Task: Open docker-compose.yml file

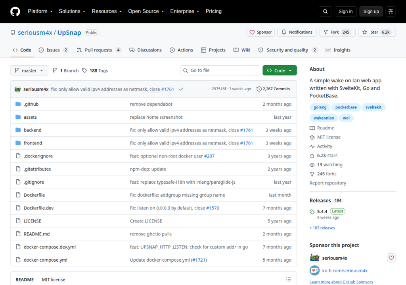Action: (x=45, y=260)
